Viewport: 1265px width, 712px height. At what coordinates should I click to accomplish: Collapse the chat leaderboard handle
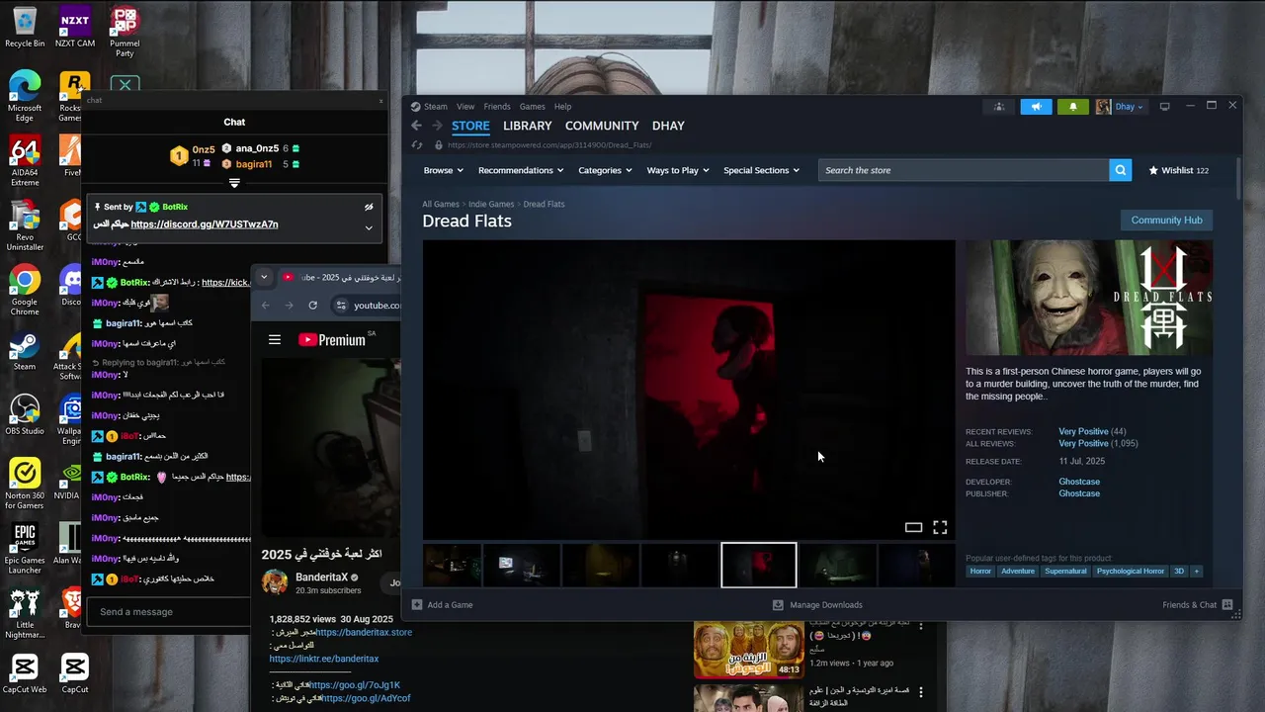click(x=234, y=183)
